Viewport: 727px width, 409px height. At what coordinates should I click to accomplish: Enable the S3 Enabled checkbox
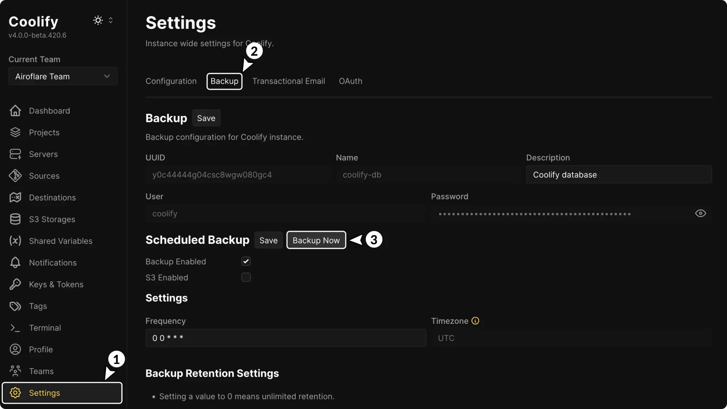coord(246,277)
